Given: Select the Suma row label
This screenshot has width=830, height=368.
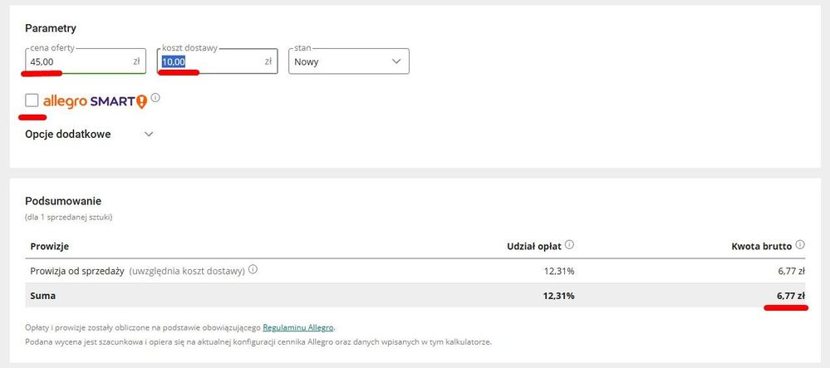Looking at the screenshot, I should pos(43,295).
